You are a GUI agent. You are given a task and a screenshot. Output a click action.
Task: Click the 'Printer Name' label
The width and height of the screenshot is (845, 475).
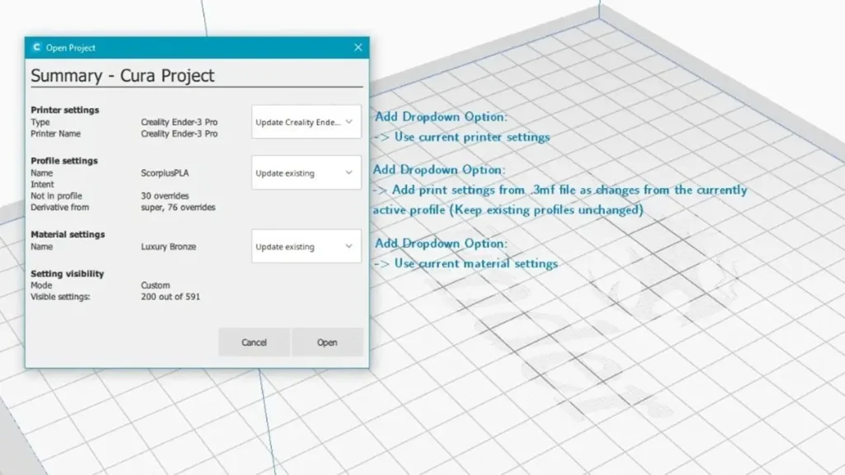pos(55,134)
